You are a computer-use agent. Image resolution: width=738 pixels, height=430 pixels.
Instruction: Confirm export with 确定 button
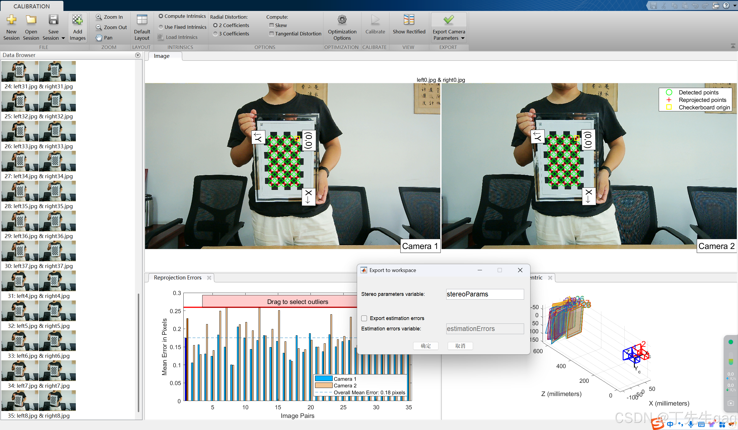pos(426,346)
